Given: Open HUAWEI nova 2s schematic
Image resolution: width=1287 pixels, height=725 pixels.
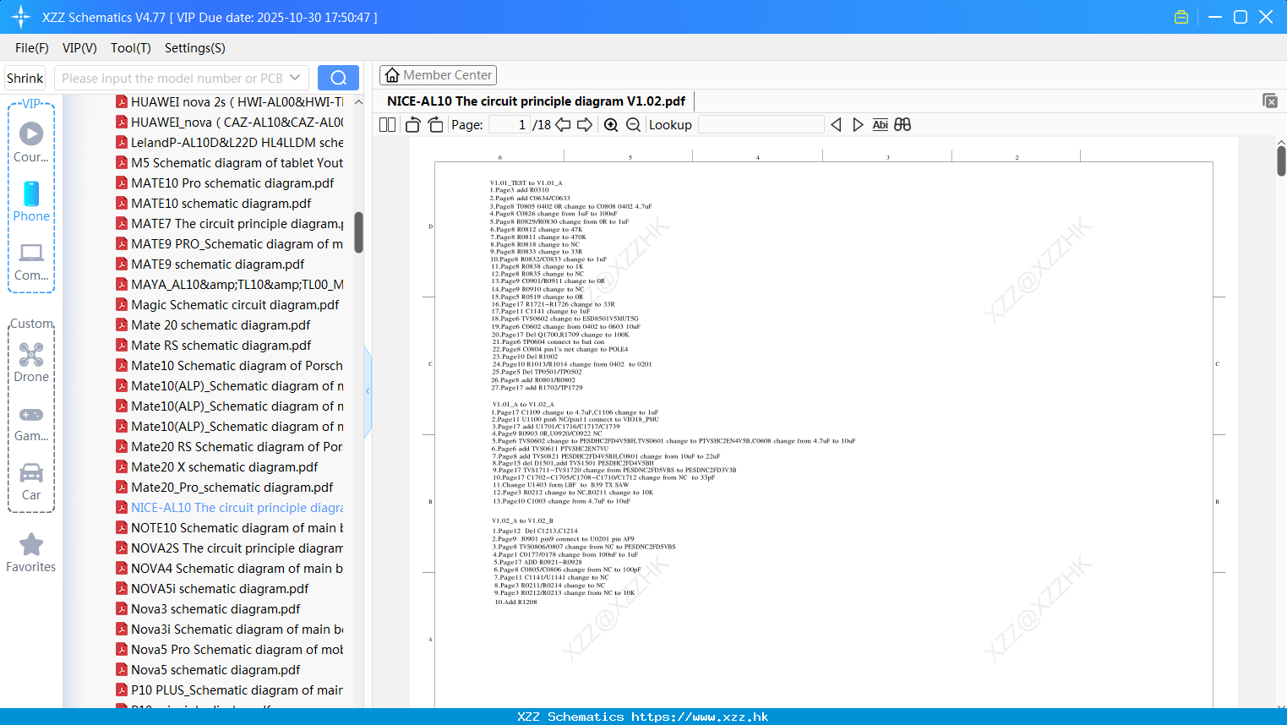Looking at the screenshot, I should point(237,102).
